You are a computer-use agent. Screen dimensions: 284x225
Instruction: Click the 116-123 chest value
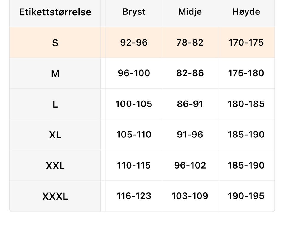tap(134, 196)
